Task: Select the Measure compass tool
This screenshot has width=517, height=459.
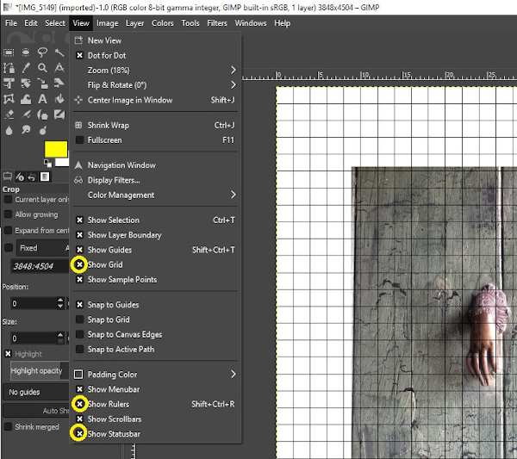Action: point(59,68)
